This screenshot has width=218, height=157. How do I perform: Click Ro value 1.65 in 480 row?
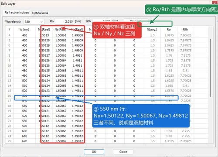tap(169, 71)
